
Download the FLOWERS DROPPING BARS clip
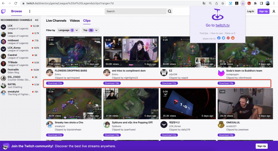(55, 83)
